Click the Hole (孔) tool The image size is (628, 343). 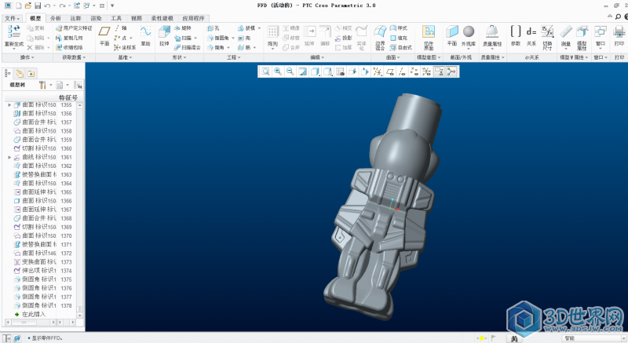(213, 28)
